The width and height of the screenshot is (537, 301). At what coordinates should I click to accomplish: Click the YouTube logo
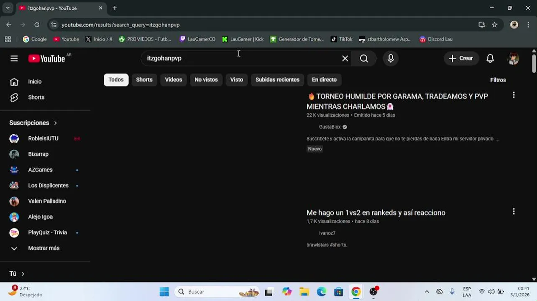coord(46,59)
